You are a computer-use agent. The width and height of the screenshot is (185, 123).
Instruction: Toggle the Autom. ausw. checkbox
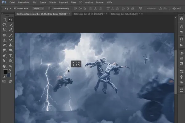pos(15,9)
